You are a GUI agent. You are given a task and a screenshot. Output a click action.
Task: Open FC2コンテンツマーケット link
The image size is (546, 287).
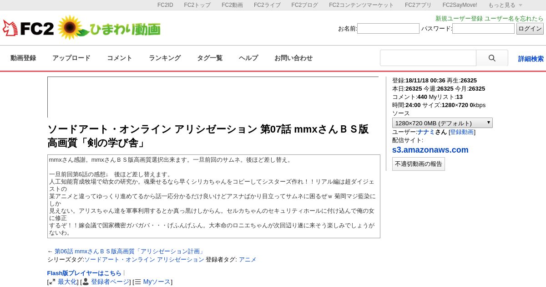point(361,5)
